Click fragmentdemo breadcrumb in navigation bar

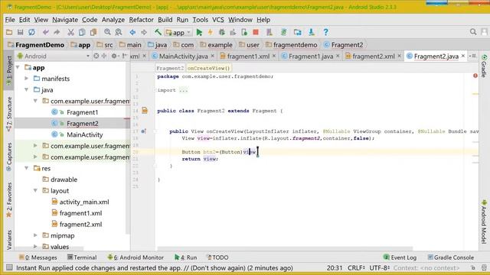[295, 45]
